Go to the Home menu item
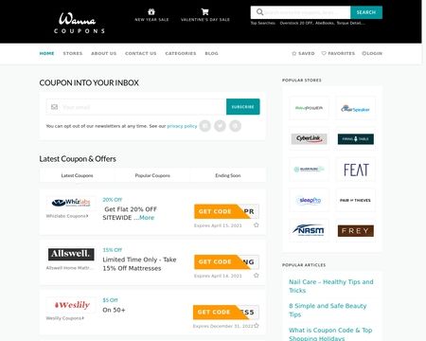 pyautogui.click(x=46, y=53)
